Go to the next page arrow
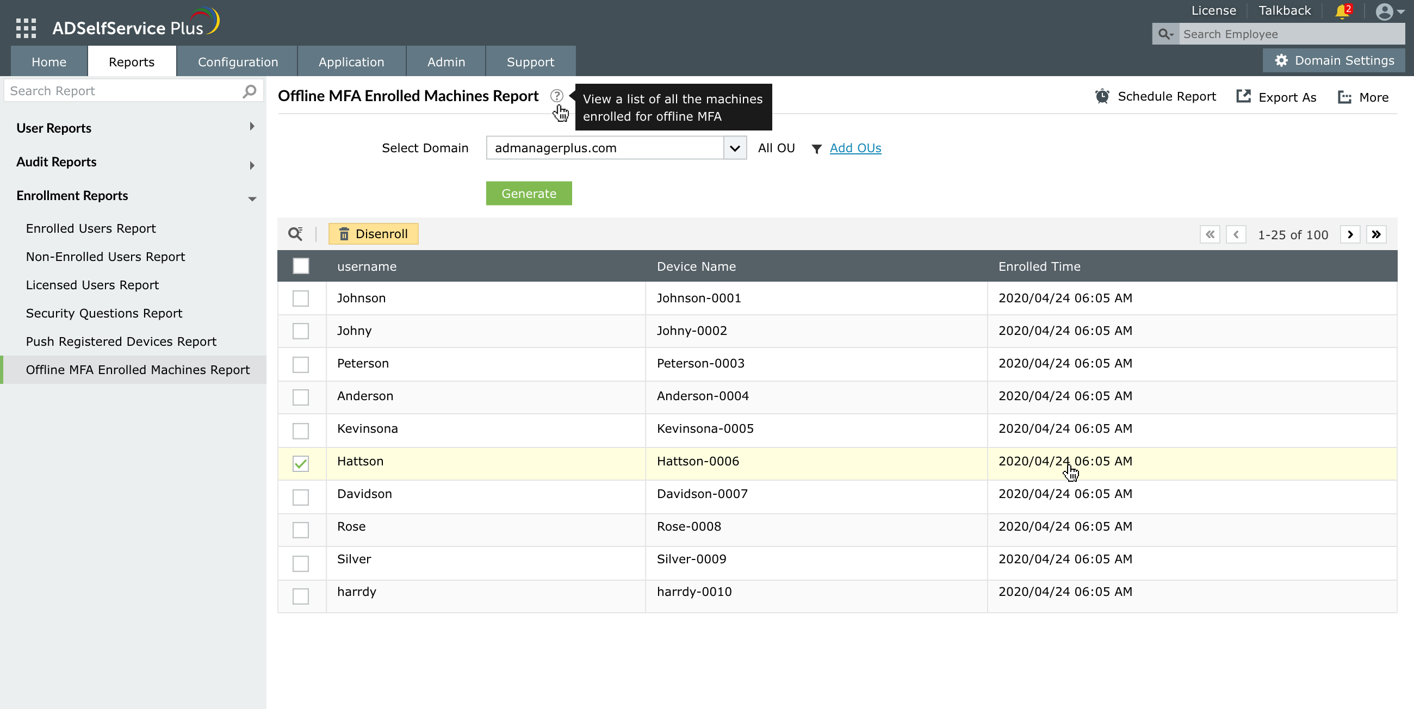This screenshot has width=1414, height=709. click(x=1350, y=234)
